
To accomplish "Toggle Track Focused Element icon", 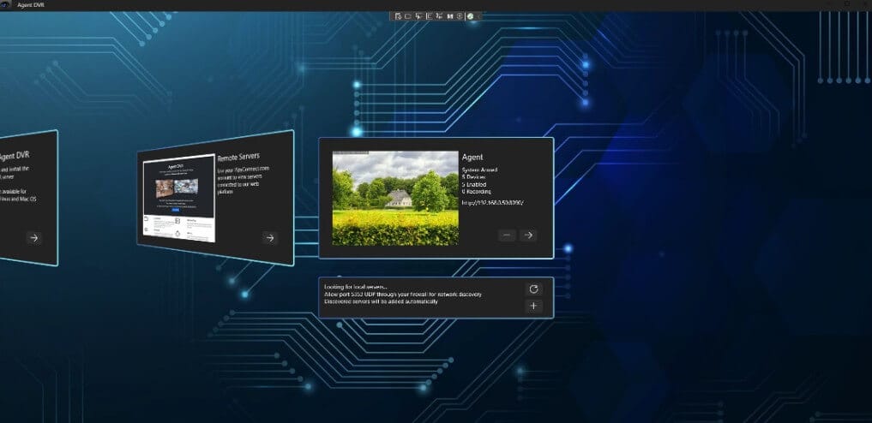I will click(438, 15).
